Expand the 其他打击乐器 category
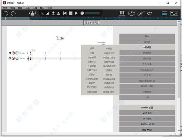The width and height of the screenshot is (182, 137). point(147,86)
